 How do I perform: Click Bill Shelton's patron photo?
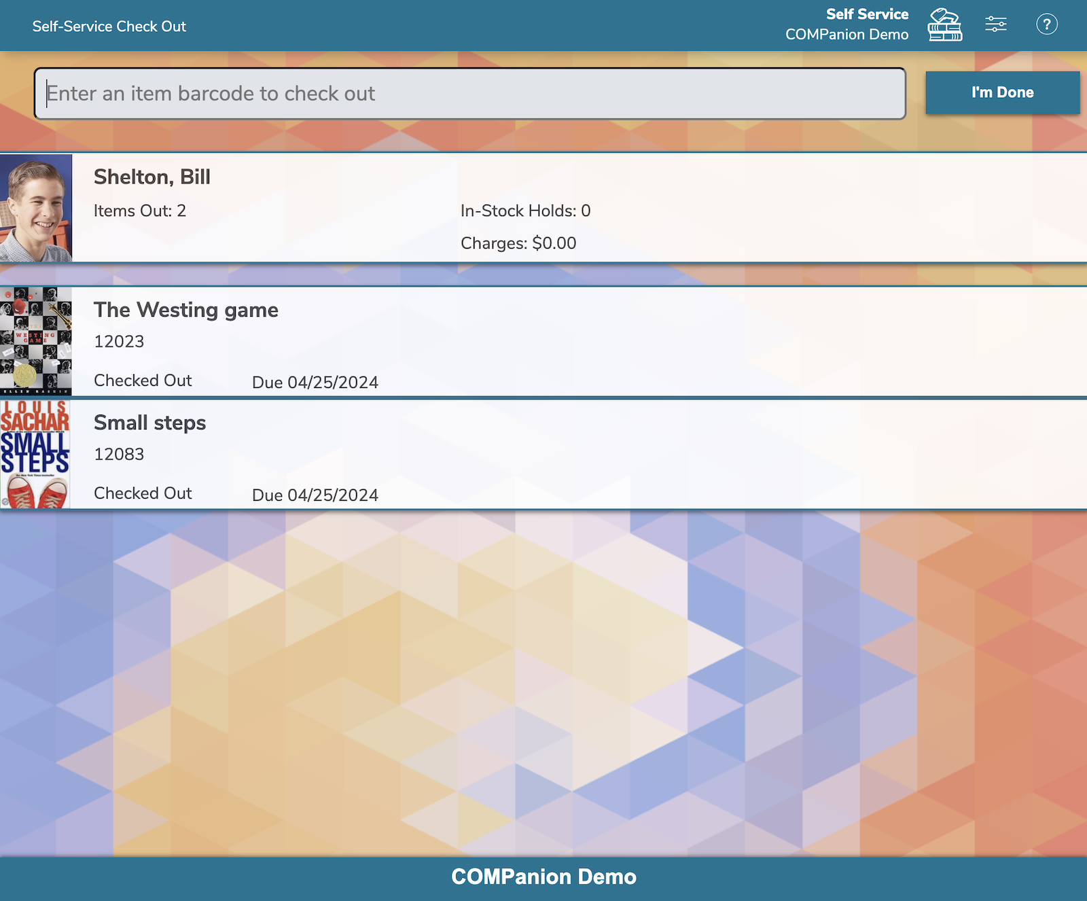tap(36, 208)
